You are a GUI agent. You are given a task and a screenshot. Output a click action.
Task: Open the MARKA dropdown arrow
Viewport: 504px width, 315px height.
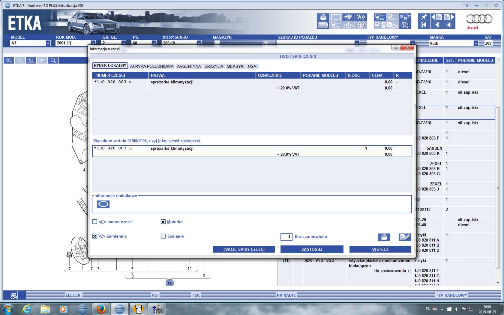tap(476, 43)
